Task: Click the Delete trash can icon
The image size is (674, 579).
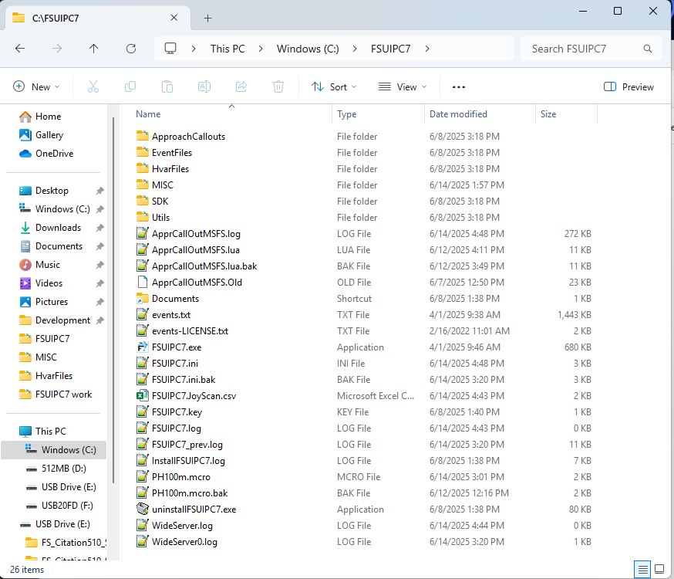Action: (x=278, y=87)
